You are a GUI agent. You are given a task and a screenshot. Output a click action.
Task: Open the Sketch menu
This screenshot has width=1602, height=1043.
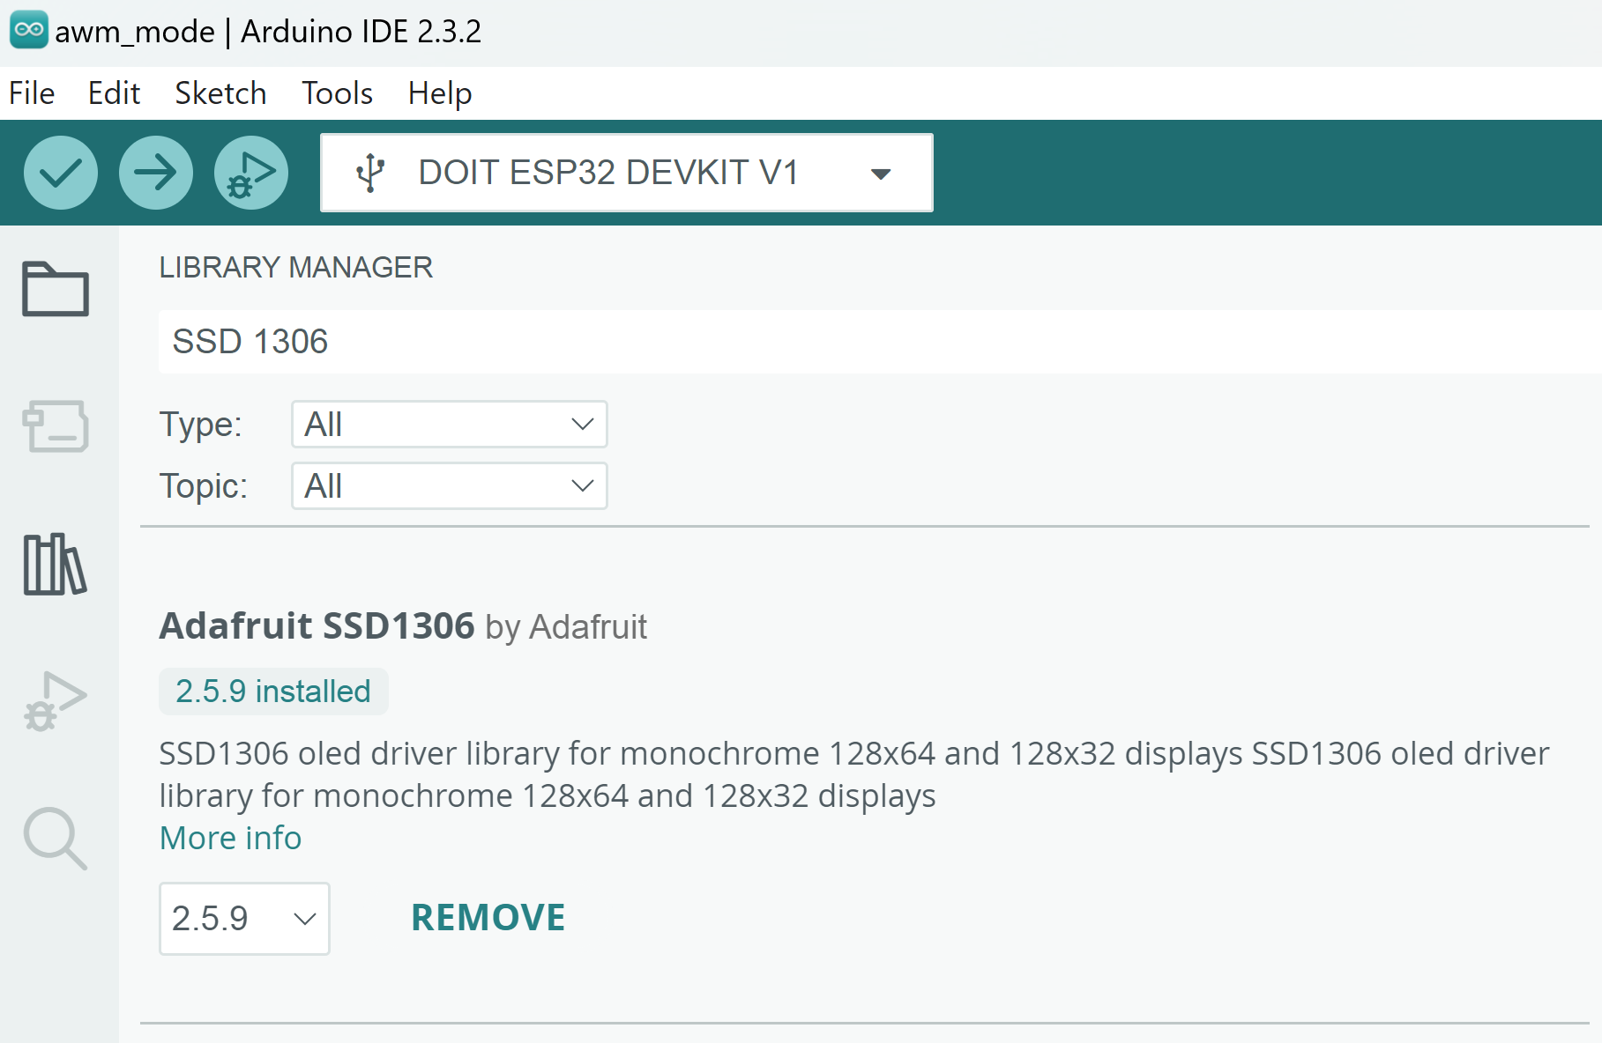[x=220, y=93]
